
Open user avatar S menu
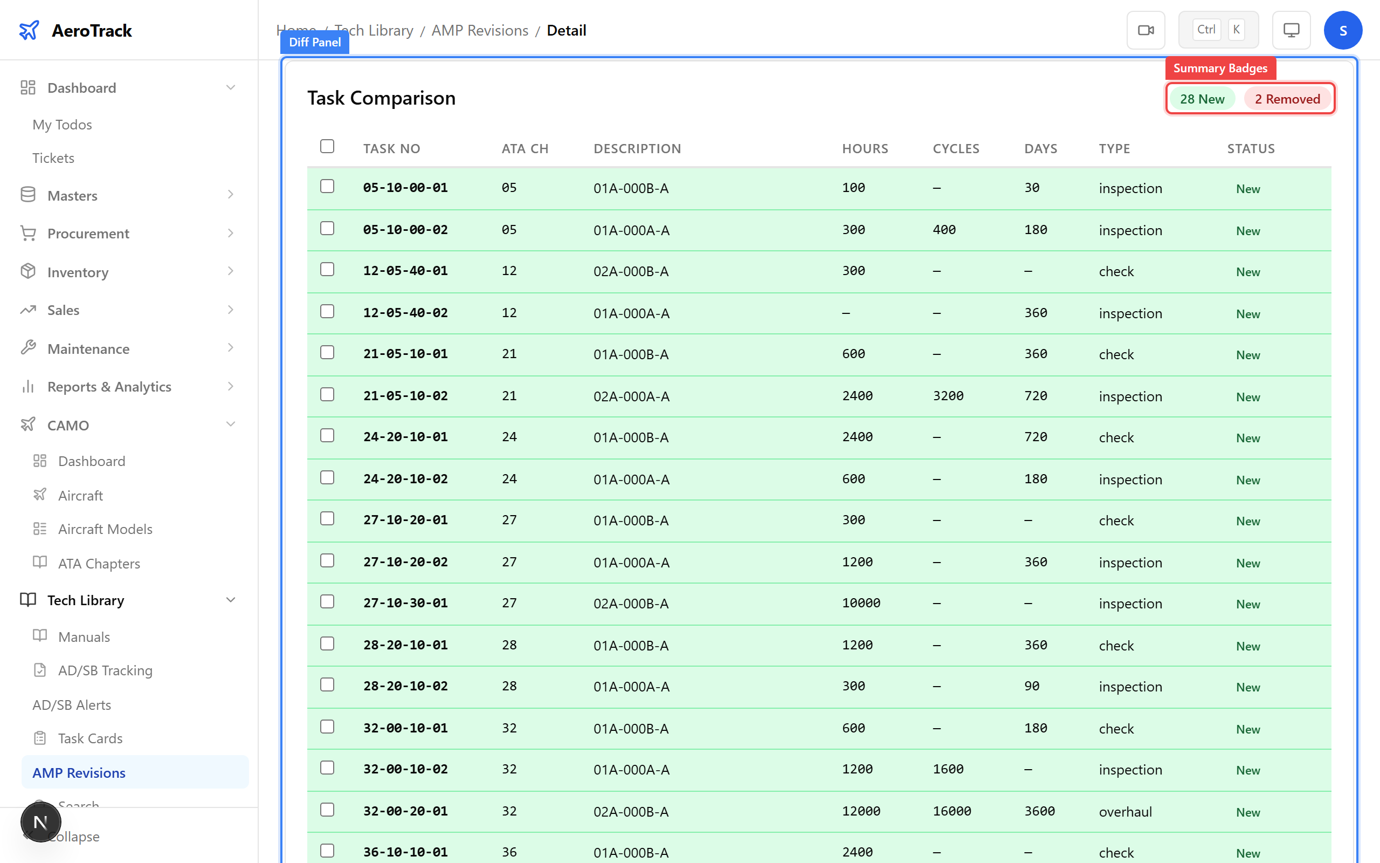[x=1342, y=30]
